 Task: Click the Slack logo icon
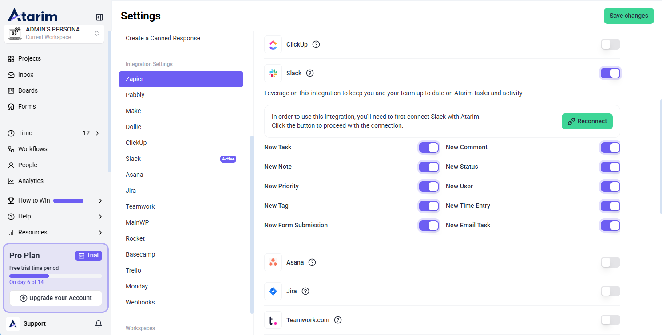click(273, 73)
